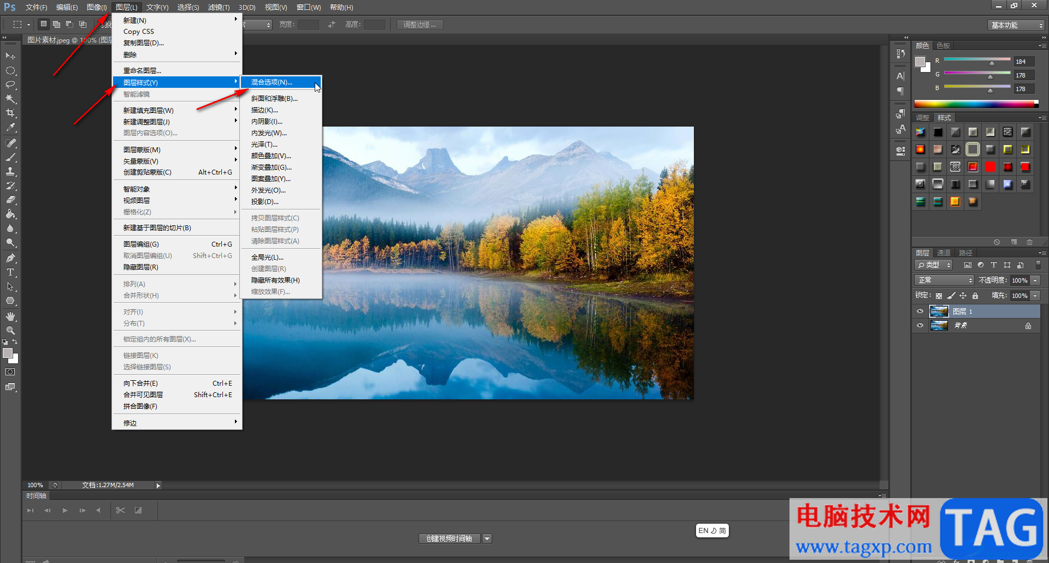Select the History Brush tool
1049x563 pixels.
coord(10,185)
